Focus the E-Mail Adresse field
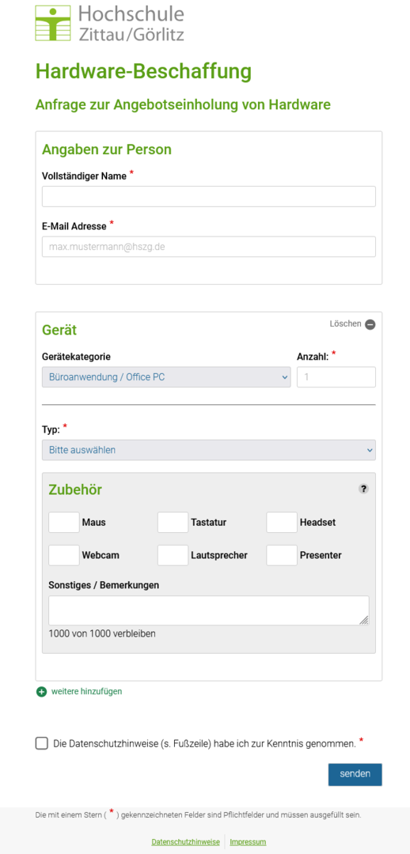Screen dimensions: 410x854 coord(209,247)
